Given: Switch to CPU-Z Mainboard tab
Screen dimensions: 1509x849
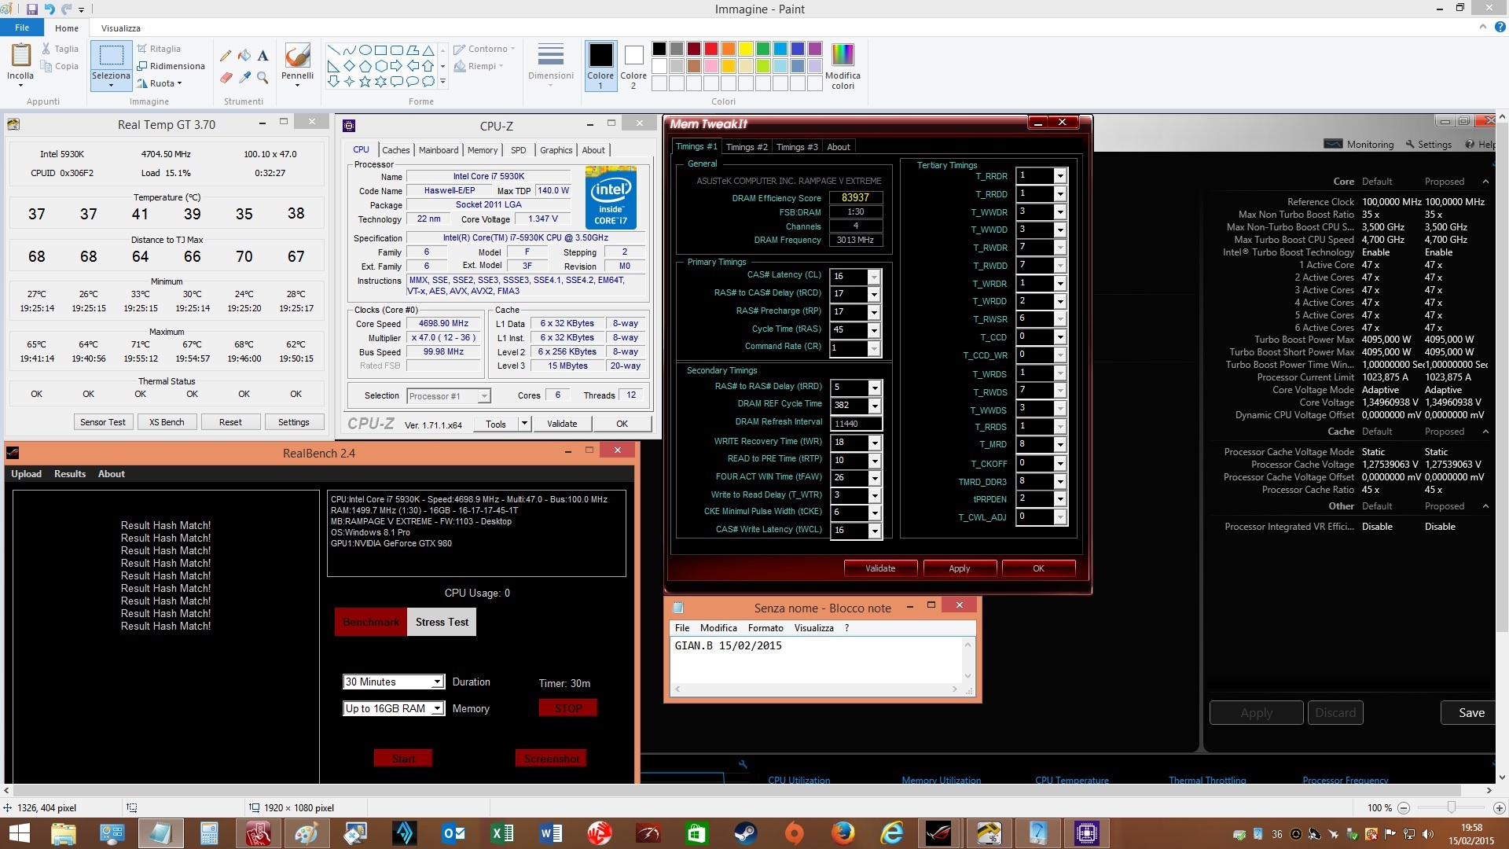Looking at the screenshot, I should [x=439, y=150].
